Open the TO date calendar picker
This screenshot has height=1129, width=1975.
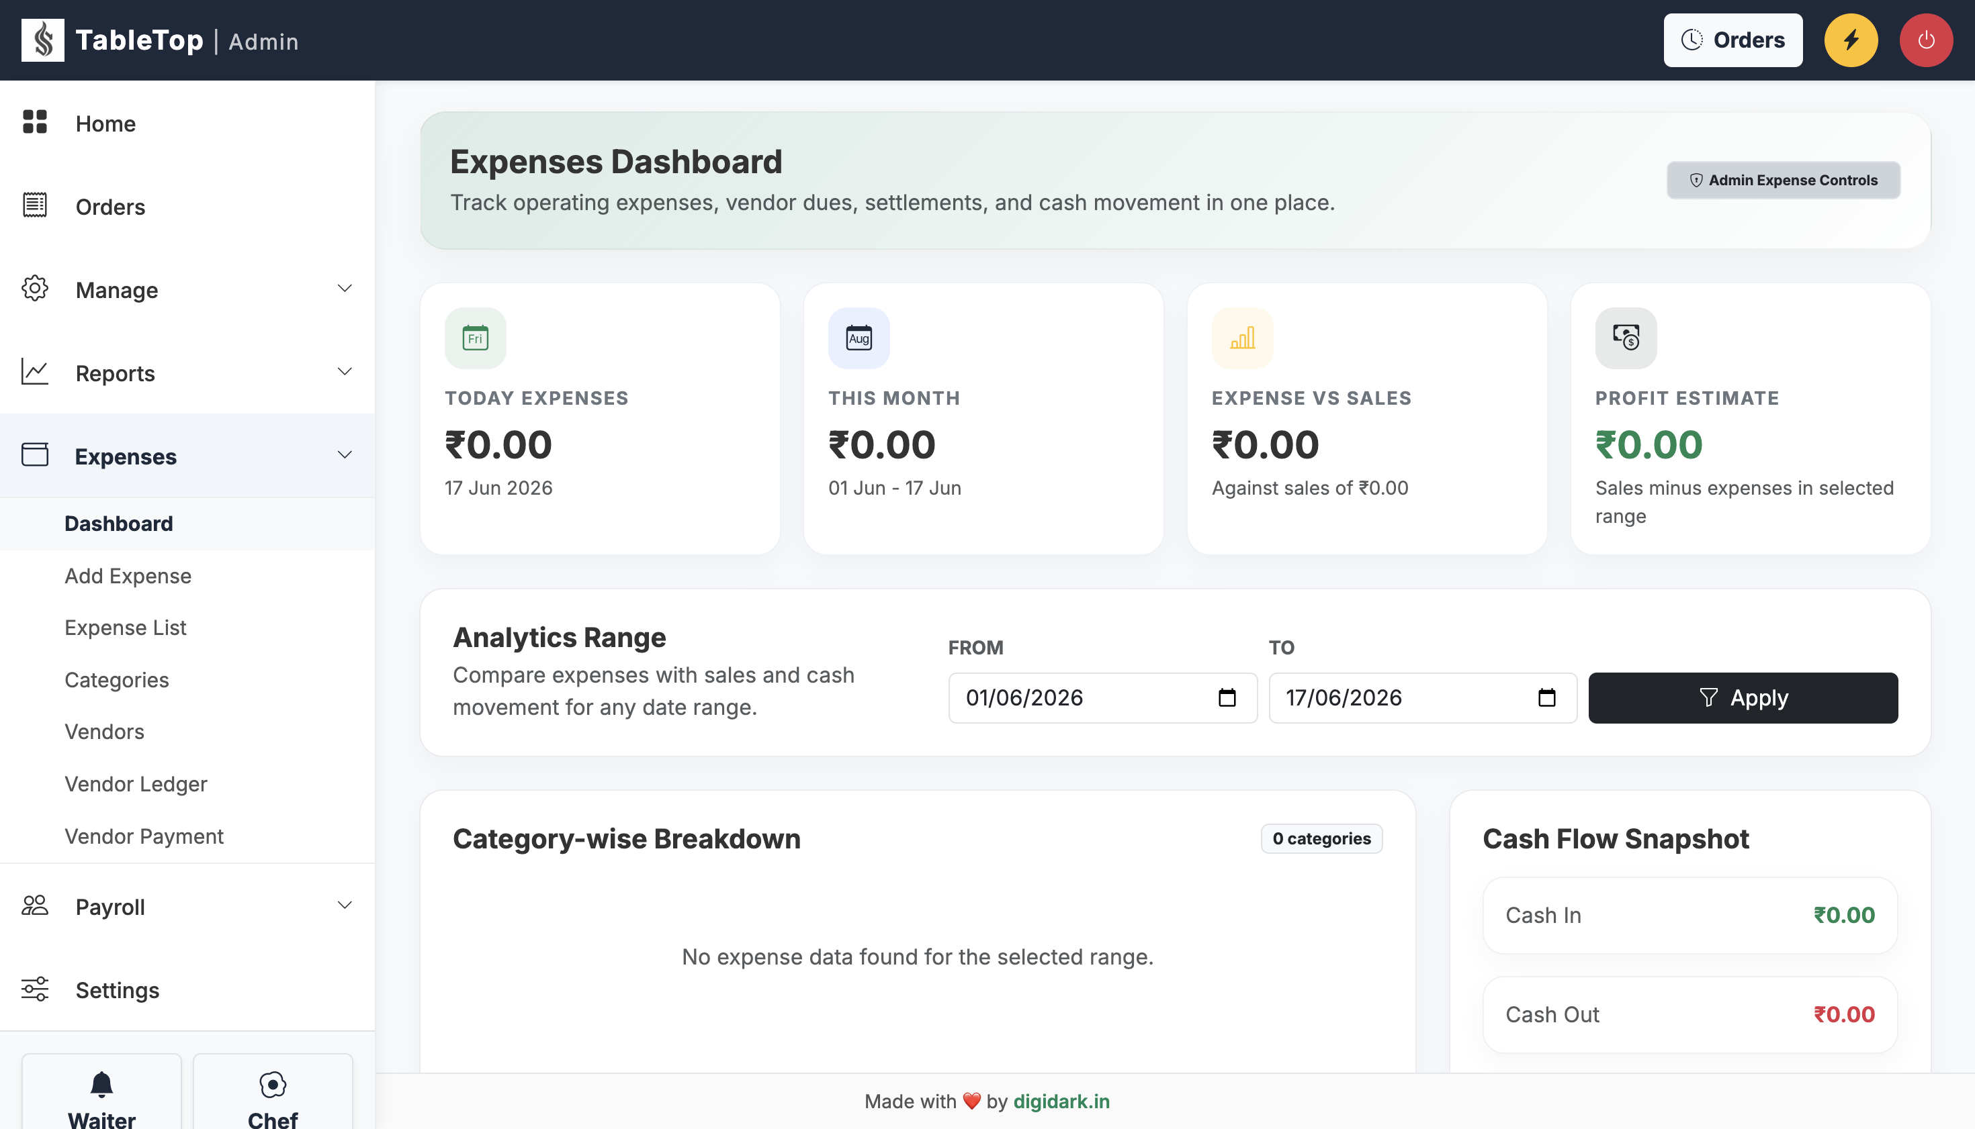click(x=1546, y=698)
